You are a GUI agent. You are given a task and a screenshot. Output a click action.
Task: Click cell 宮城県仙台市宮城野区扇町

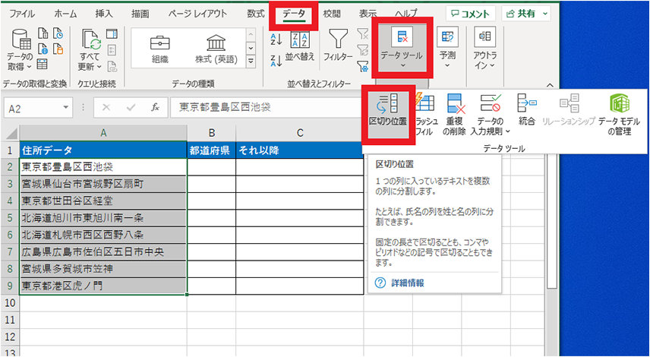103,184
